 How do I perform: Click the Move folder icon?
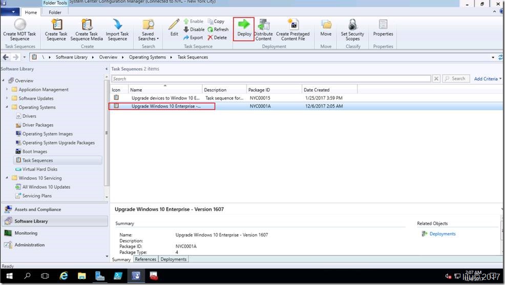pos(326,25)
